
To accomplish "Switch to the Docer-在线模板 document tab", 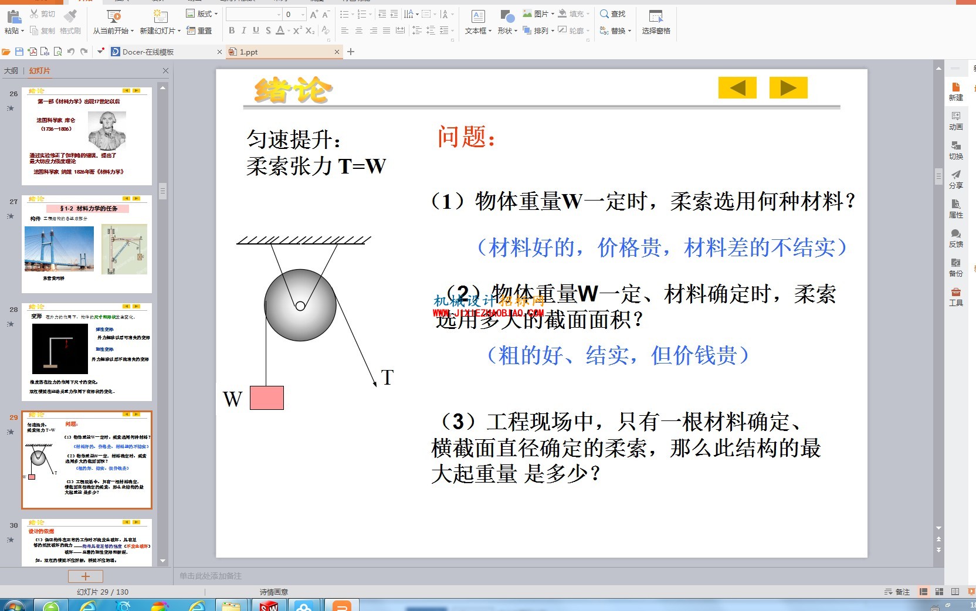I will [x=148, y=52].
